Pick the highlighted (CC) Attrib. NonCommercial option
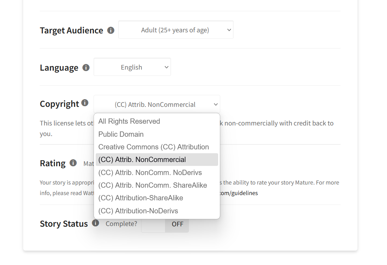Screen dimensions: 387x265 (142, 160)
